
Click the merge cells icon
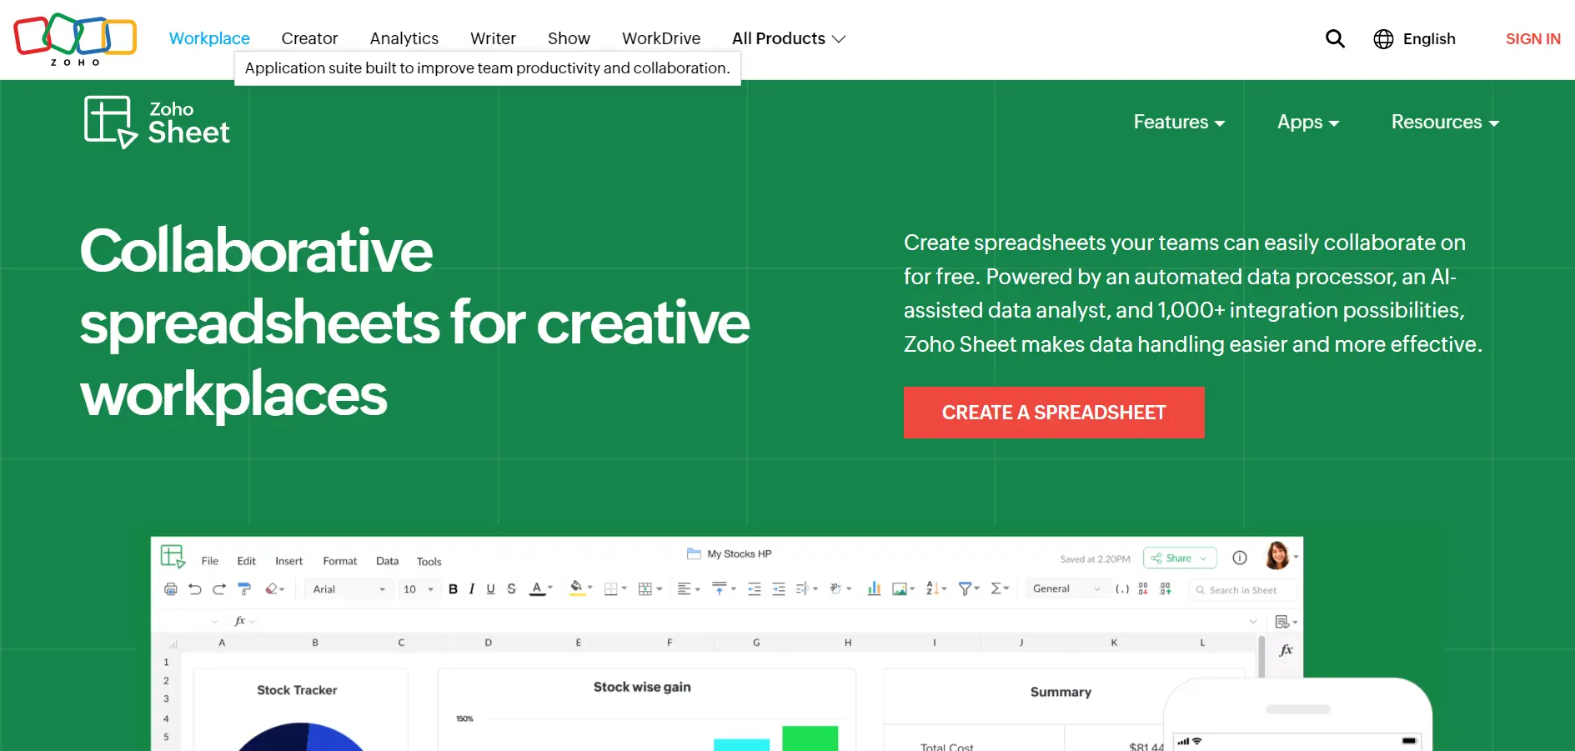pos(645,589)
